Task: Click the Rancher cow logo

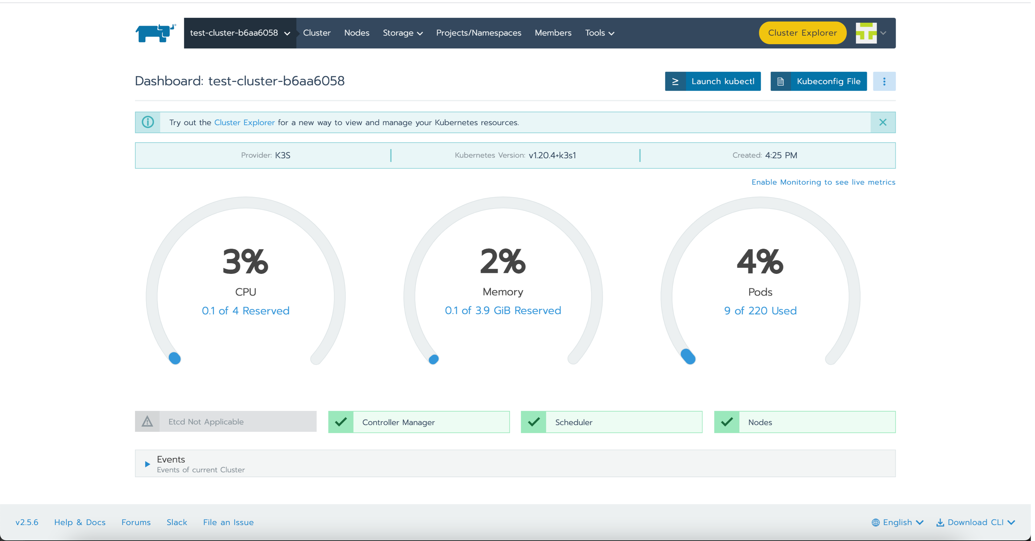Action: coord(156,32)
